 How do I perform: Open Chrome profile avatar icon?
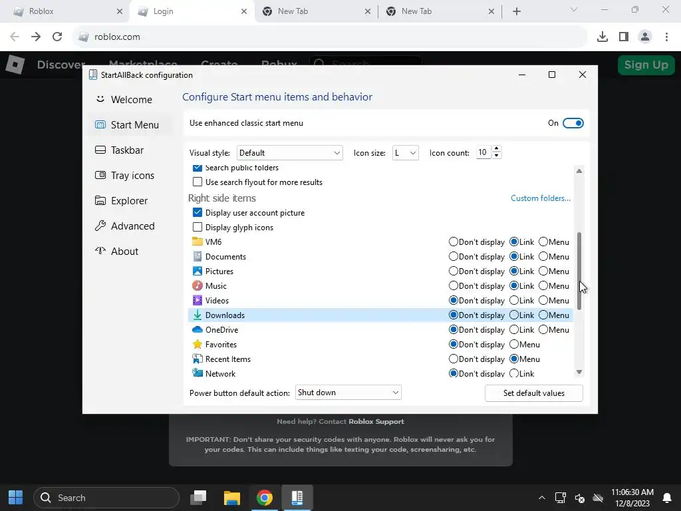pyautogui.click(x=645, y=37)
